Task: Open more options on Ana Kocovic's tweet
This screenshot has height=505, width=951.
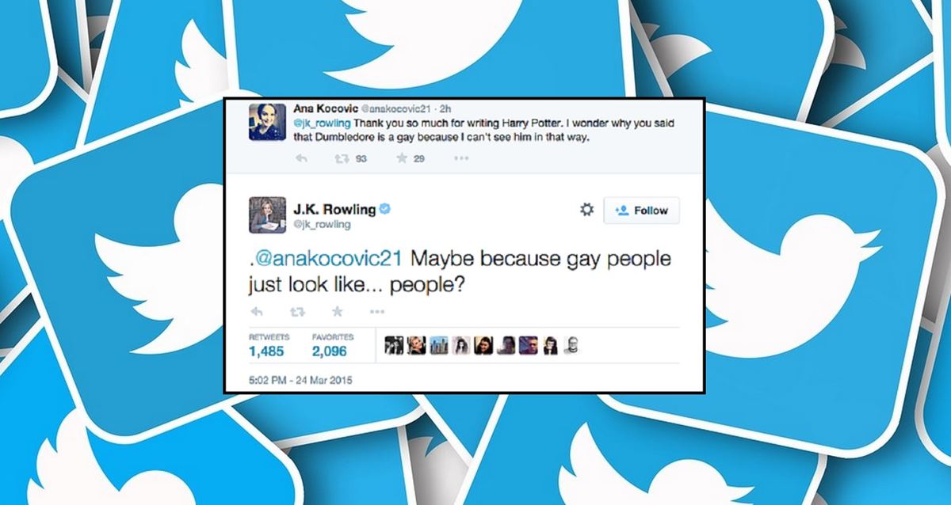Action: [461, 159]
